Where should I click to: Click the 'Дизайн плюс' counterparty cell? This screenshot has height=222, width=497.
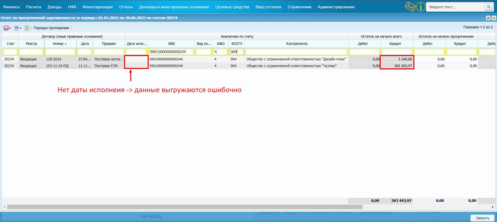pyautogui.click(x=297, y=59)
